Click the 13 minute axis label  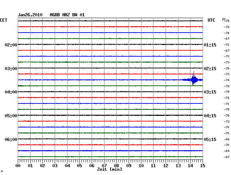point(178,165)
